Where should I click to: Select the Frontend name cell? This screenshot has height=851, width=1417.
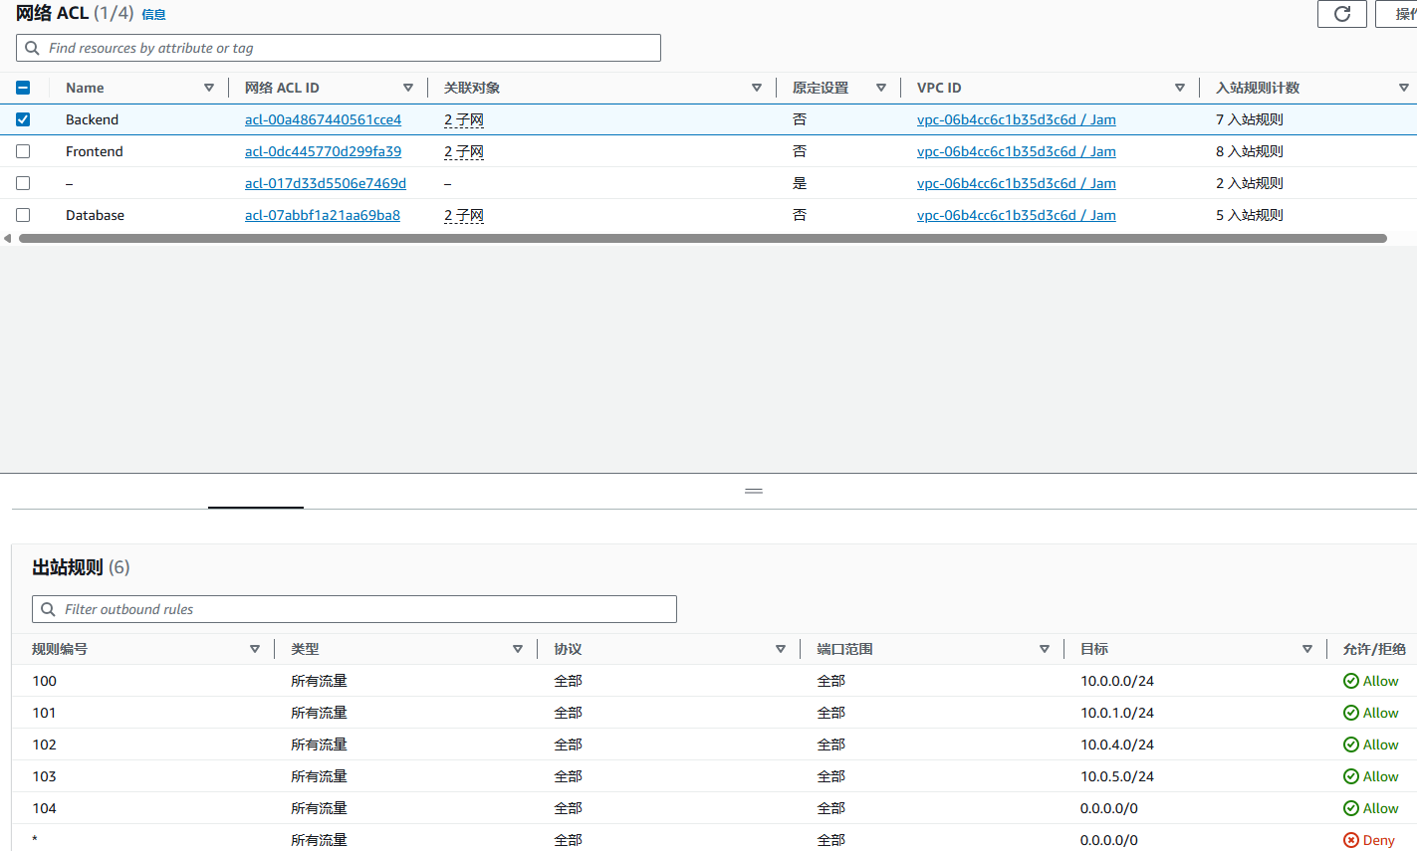[x=95, y=151]
